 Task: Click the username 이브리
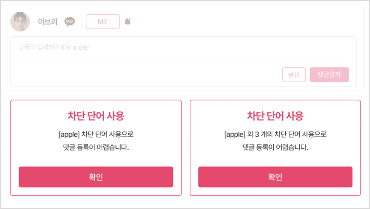click(48, 22)
